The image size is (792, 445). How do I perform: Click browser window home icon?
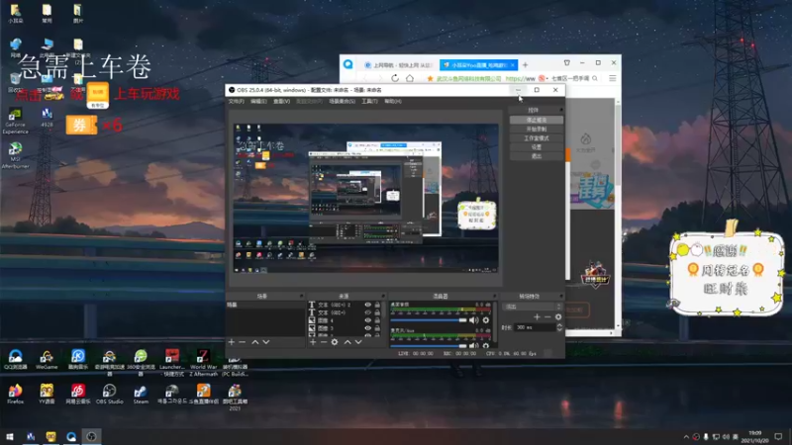[410, 78]
